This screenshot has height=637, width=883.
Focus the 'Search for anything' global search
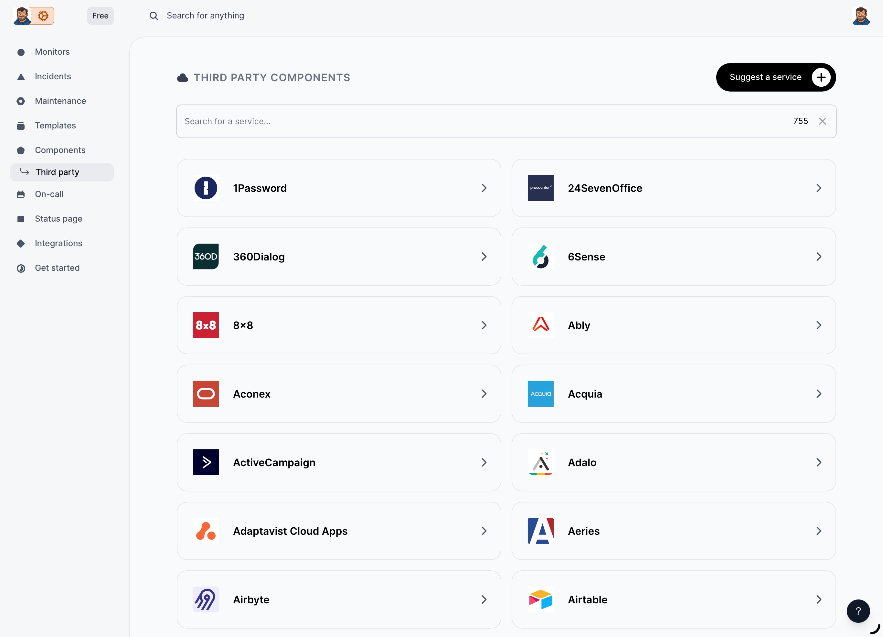(x=205, y=16)
